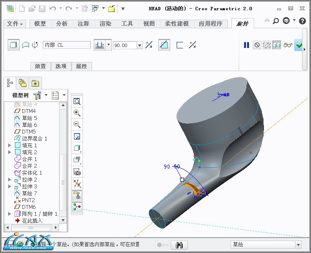The image size is (311, 253).
Task: Toggle revolve as solid option
Action: (14, 45)
